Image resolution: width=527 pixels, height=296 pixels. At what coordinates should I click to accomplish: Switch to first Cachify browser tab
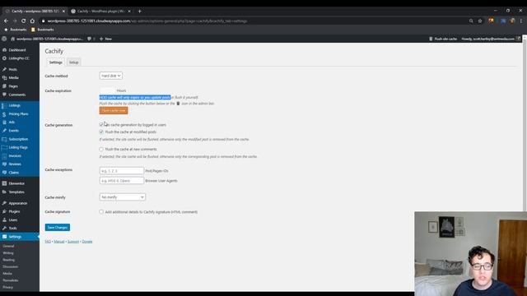point(34,11)
